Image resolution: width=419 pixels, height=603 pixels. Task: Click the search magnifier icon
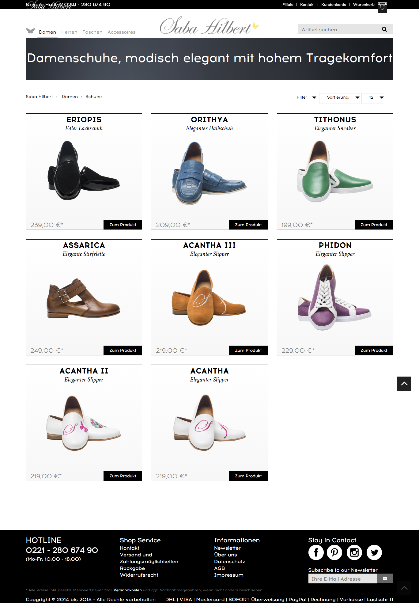tap(384, 29)
